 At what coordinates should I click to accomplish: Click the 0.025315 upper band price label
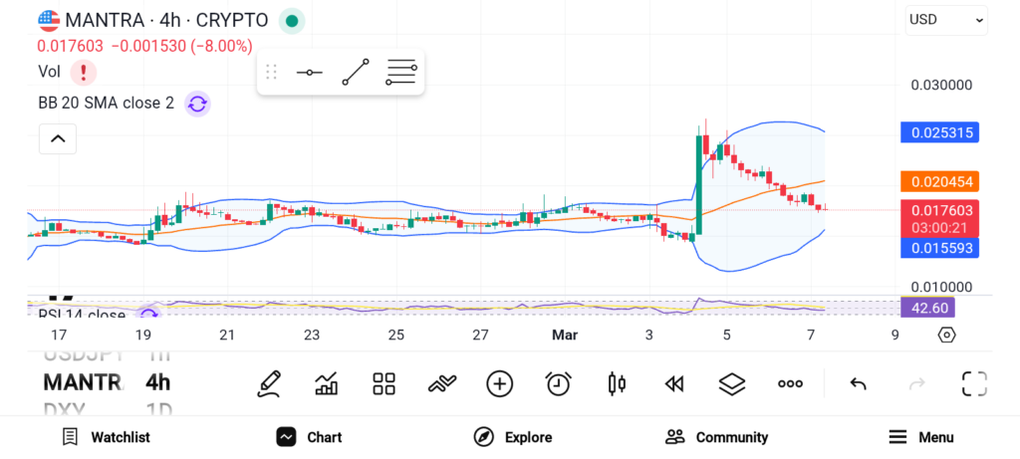coord(940,133)
